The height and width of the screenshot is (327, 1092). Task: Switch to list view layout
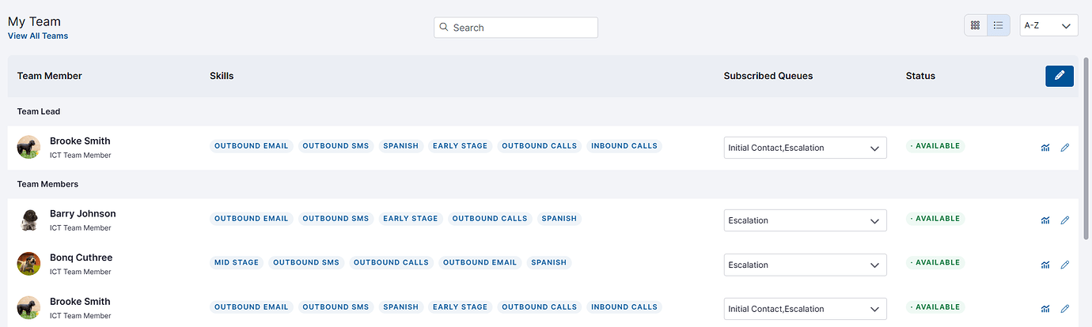coord(999,25)
